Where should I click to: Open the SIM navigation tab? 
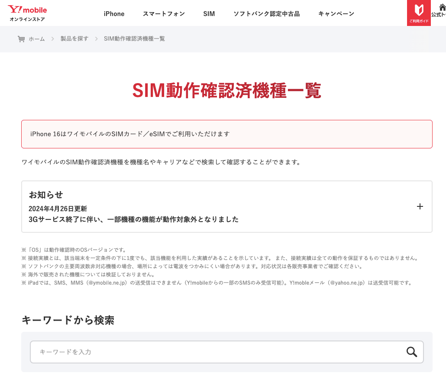209,13
